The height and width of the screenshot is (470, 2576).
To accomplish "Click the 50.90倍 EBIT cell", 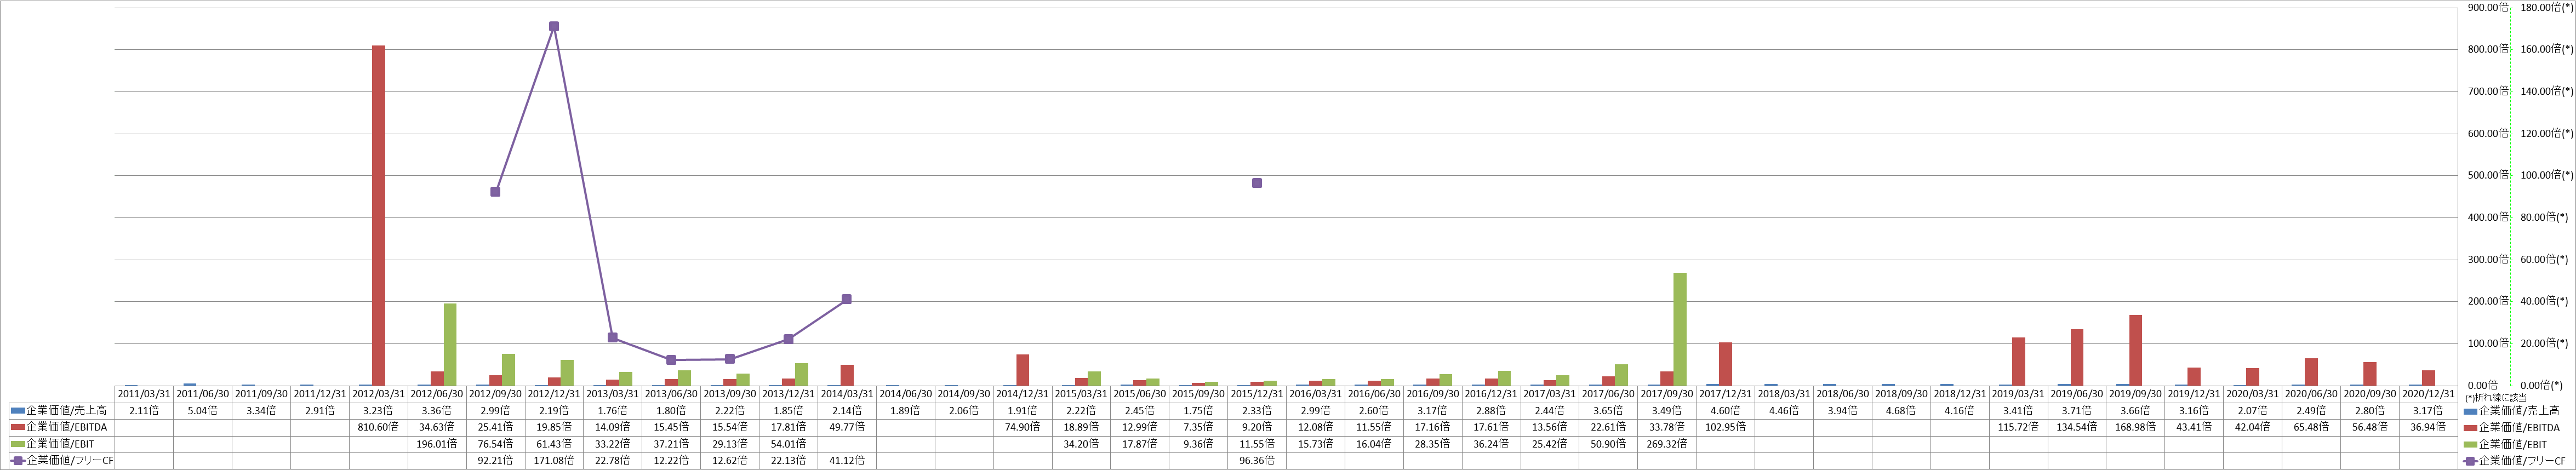I will click(1609, 444).
